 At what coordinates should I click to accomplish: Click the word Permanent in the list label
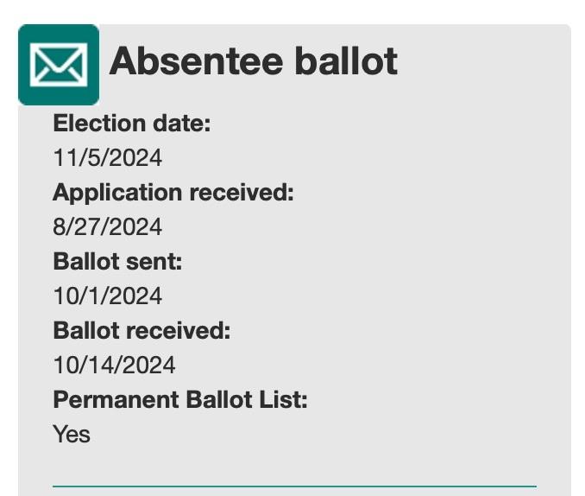coord(116,399)
